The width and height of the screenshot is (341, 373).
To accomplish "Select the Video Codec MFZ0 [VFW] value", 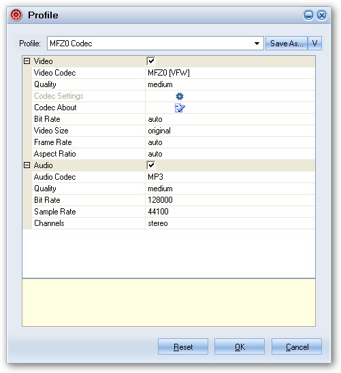I will (230, 73).
